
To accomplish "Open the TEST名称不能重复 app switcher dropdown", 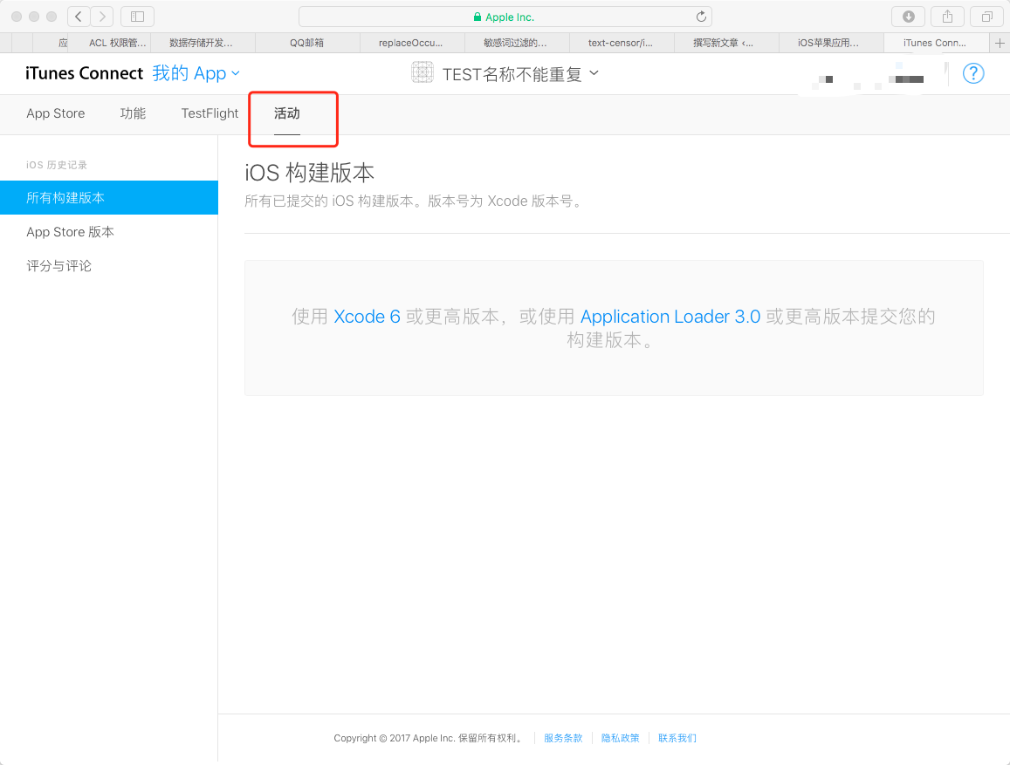I will 520,74.
